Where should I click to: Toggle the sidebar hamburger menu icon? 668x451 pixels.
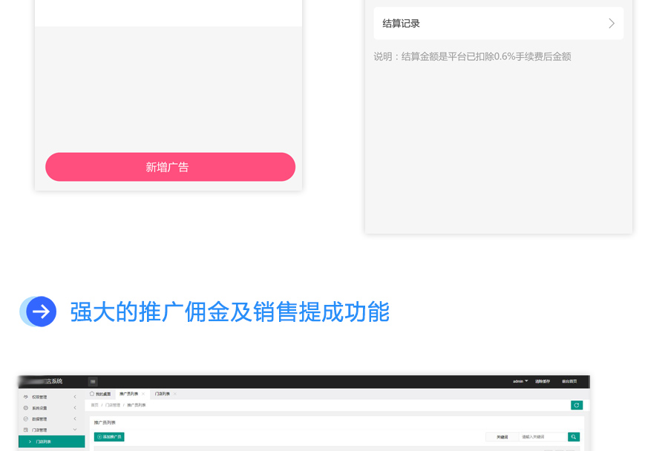93,381
